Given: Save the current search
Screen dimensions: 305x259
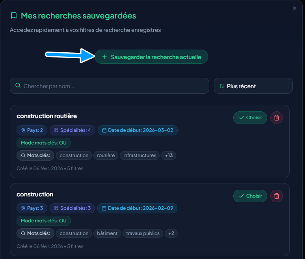Looking at the screenshot, I should [x=151, y=57].
